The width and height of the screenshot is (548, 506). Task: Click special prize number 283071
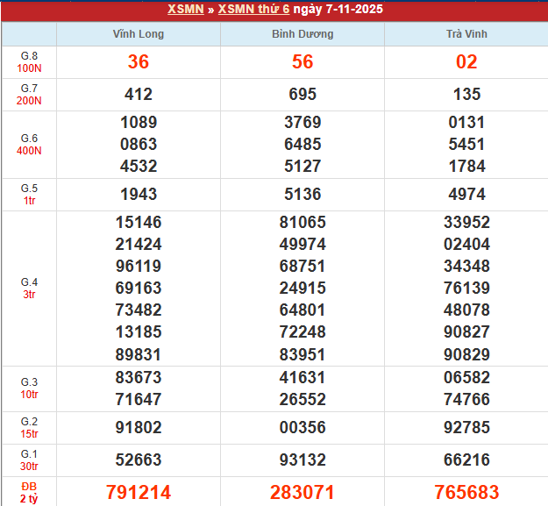coord(302,493)
